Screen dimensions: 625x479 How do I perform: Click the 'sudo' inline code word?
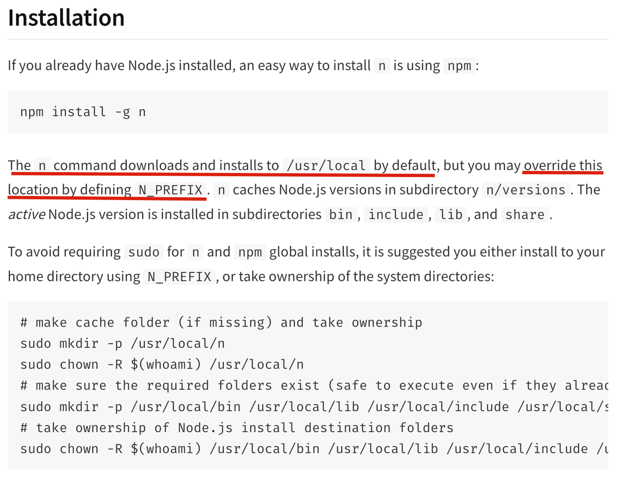144,252
